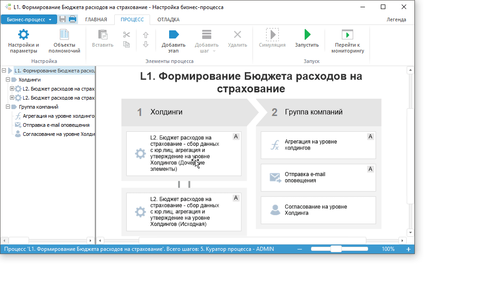Select Согласование на уровне Холдинга tree item
The image size is (486, 302).
click(x=58, y=134)
